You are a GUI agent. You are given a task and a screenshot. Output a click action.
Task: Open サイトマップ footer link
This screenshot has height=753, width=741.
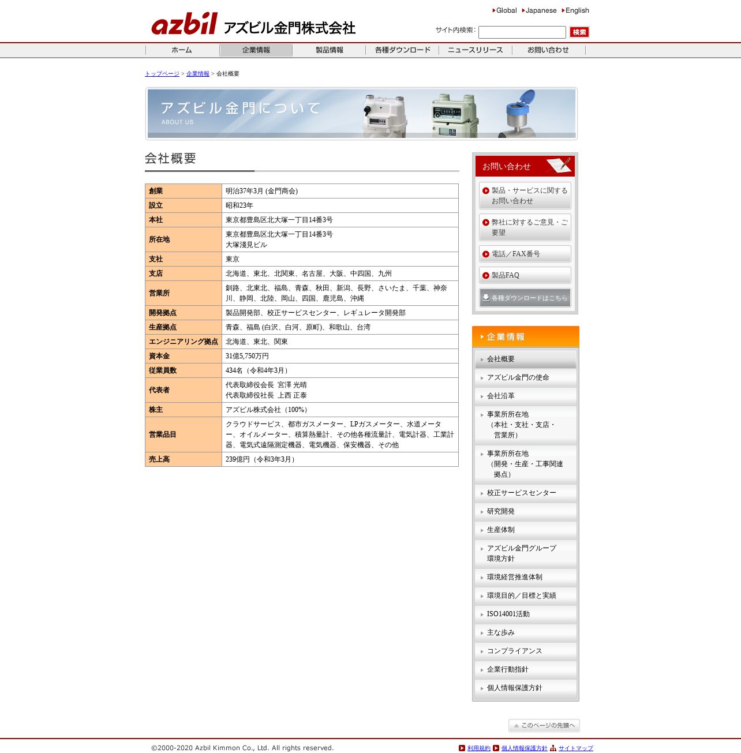click(x=575, y=748)
